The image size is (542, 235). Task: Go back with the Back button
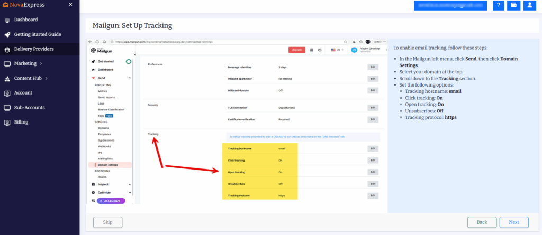click(x=482, y=222)
